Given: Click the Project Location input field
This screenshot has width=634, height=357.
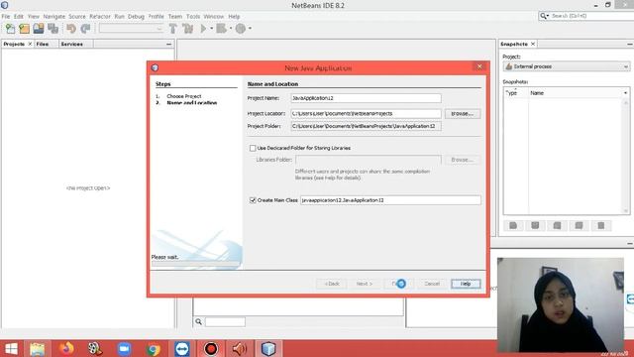Looking at the screenshot, I should [x=366, y=114].
